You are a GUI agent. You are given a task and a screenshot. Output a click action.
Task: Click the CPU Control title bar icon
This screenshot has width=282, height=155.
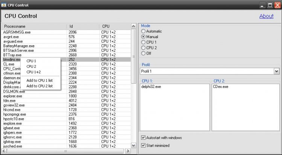coord(4,5)
